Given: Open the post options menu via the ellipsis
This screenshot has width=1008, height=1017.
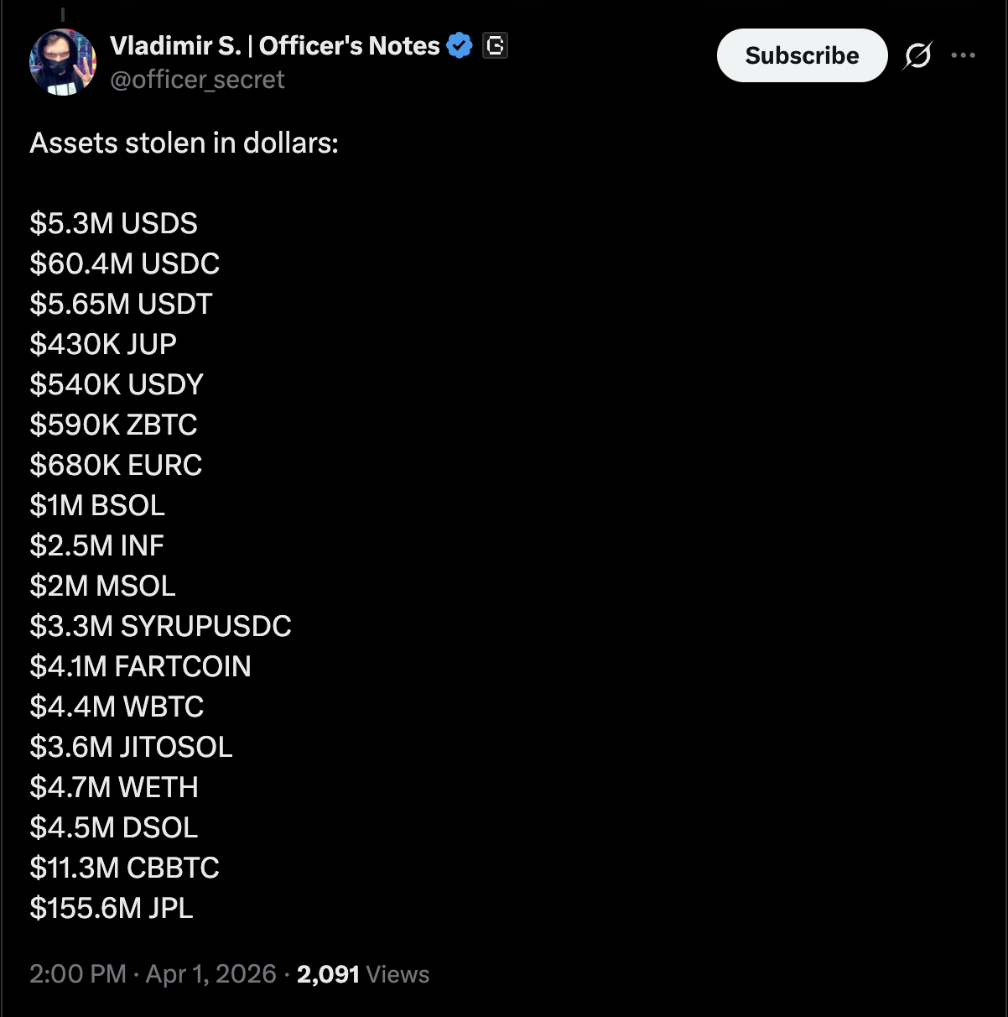Looking at the screenshot, I should point(964,55).
